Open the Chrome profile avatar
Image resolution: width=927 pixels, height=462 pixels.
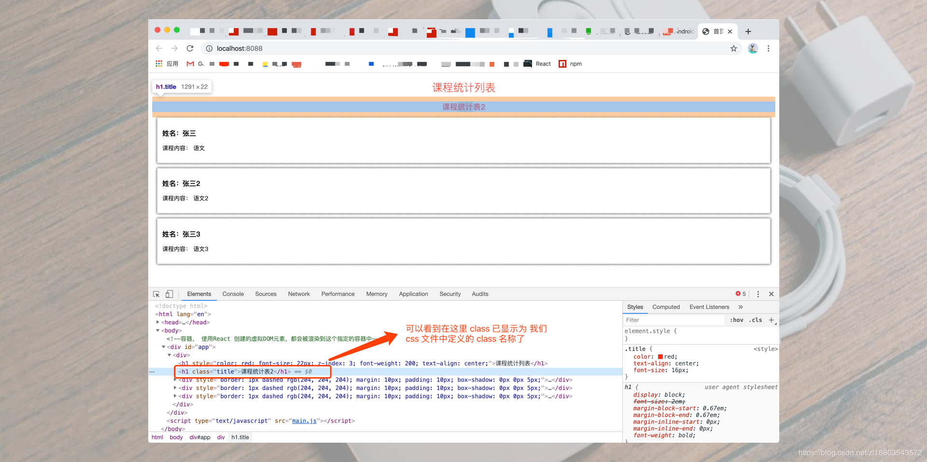(x=753, y=48)
